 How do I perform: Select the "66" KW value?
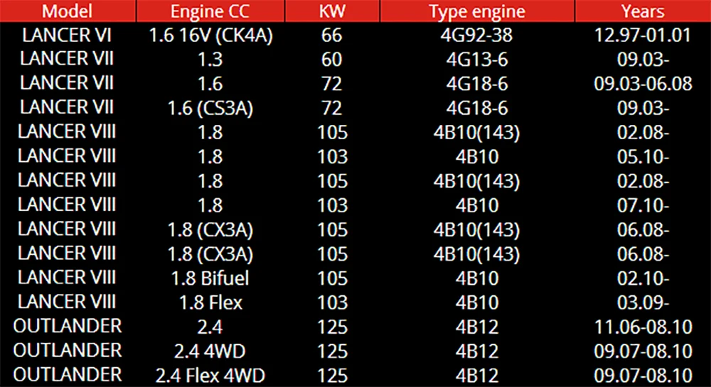[x=332, y=36]
